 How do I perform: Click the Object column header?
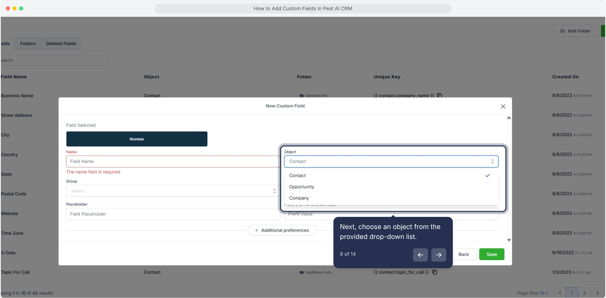point(151,77)
